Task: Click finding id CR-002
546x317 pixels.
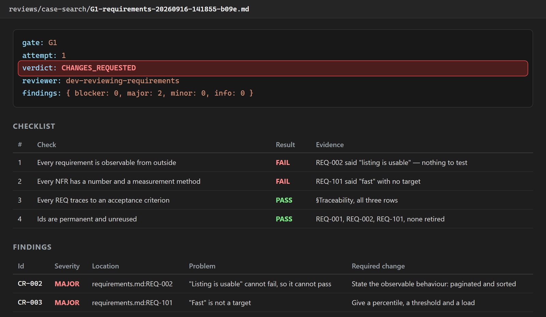Action: point(30,284)
